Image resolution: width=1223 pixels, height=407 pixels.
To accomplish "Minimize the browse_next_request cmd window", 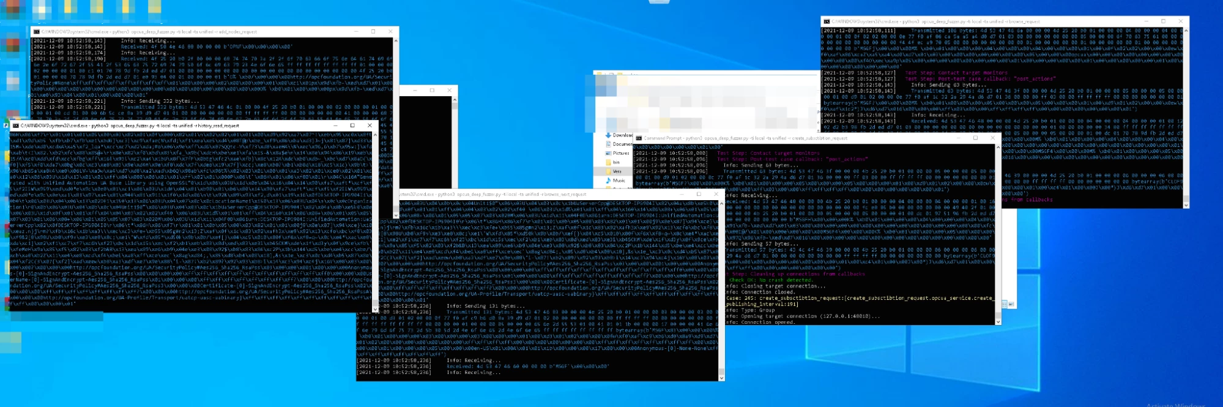I will (682, 194).
